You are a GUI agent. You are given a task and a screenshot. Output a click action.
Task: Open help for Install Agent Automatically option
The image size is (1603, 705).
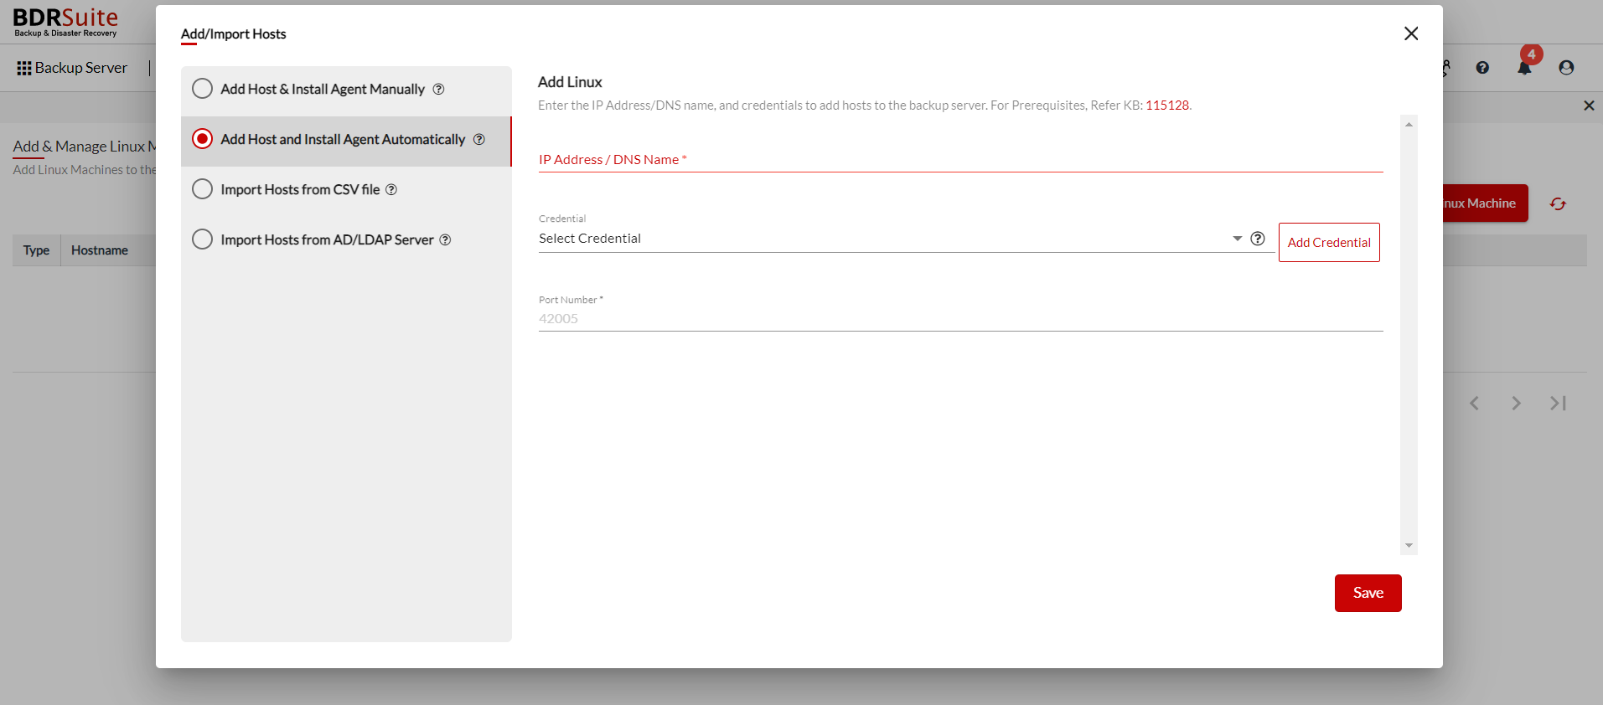pyautogui.click(x=479, y=139)
